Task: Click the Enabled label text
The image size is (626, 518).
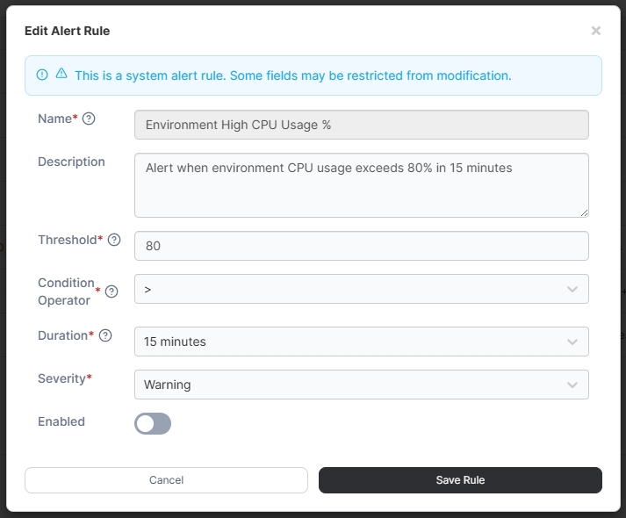Action: pyautogui.click(x=61, y=421)
